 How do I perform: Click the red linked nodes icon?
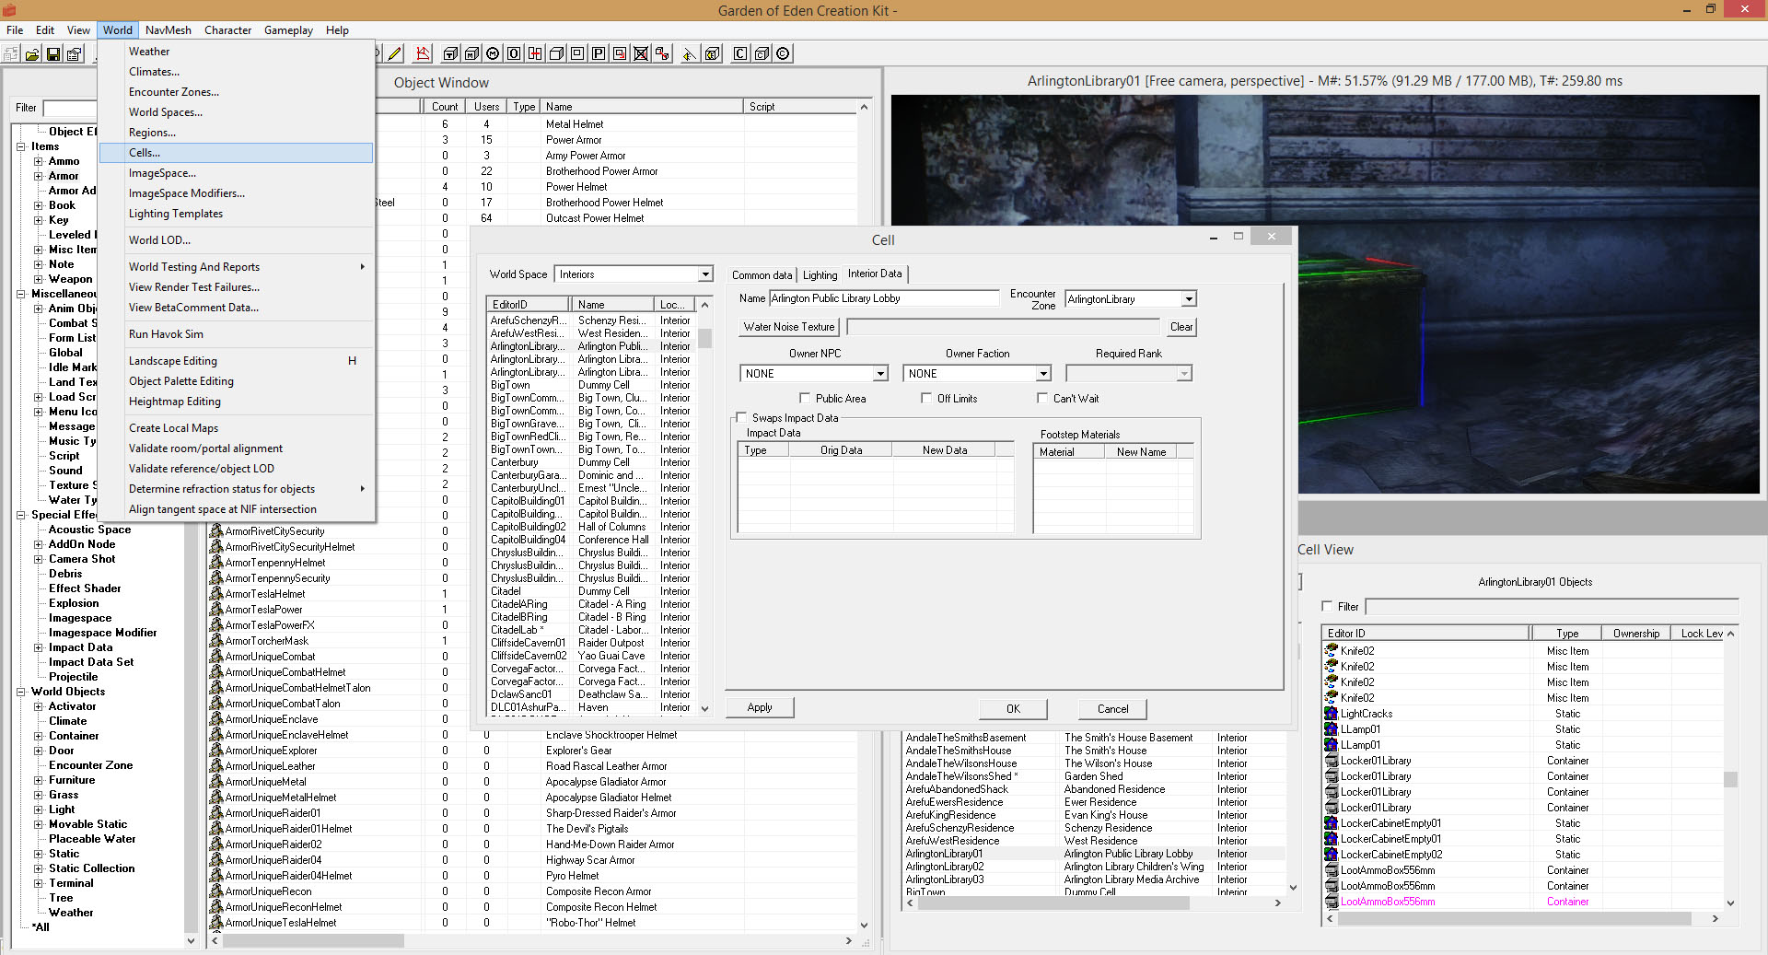point(662,53)
